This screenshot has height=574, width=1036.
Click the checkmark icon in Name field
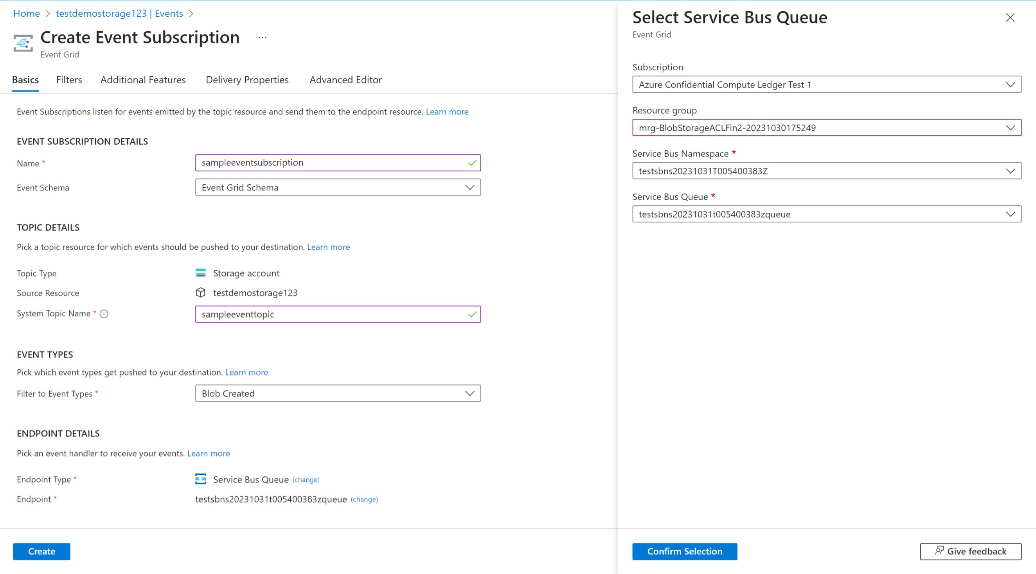point(470,163)
